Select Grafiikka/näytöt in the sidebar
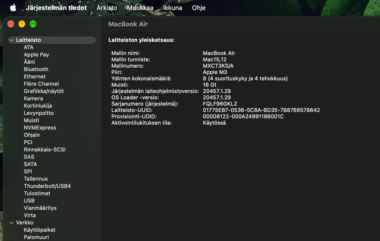Viewport: 380px width, 241px height. point(44,91)
